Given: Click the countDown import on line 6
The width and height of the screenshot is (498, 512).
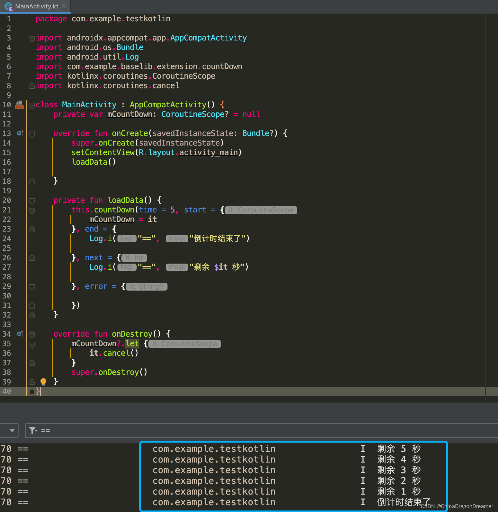Looking at the screenshot, I should coord(222,67).
